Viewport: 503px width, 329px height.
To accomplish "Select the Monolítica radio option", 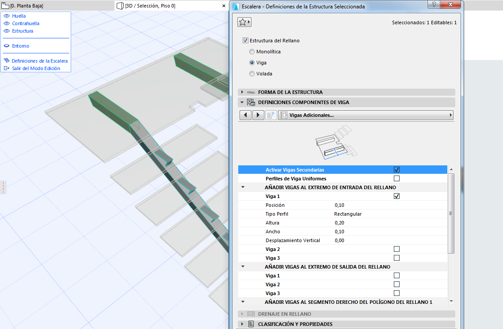I will [252, 52].
